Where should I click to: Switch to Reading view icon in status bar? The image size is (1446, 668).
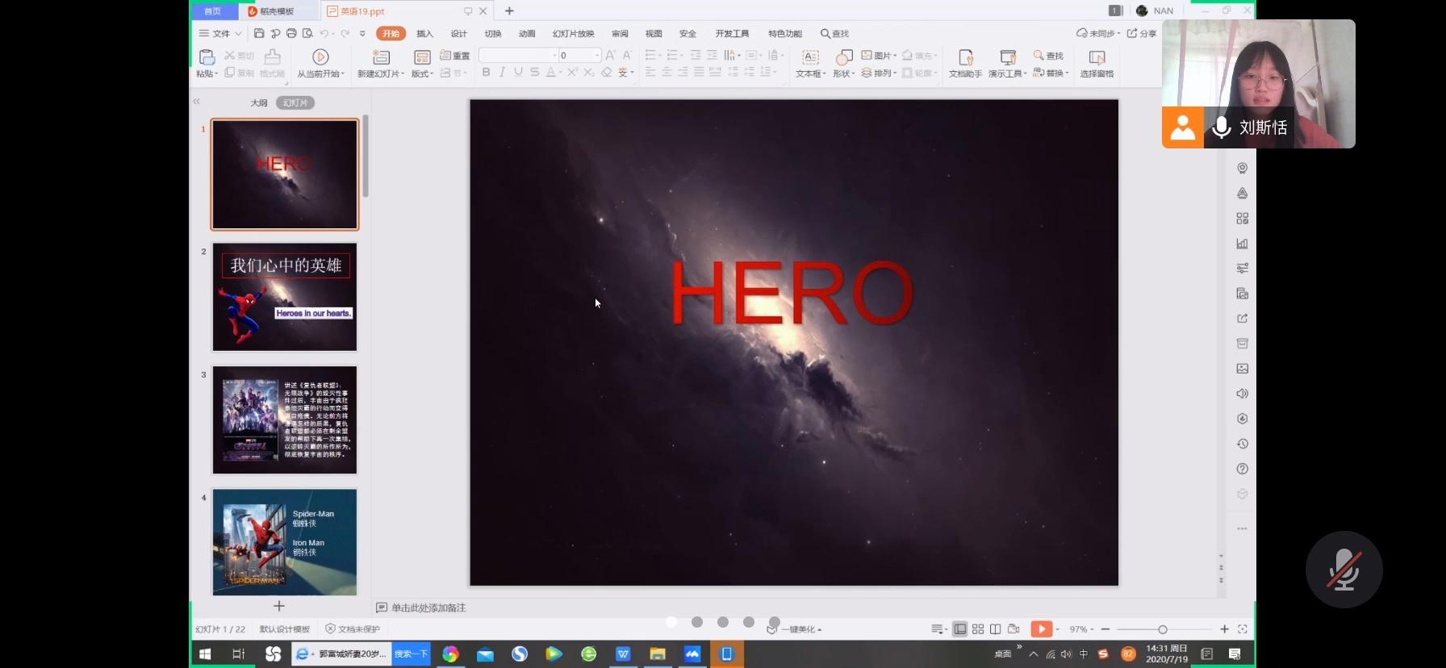(x=996, y=629)
